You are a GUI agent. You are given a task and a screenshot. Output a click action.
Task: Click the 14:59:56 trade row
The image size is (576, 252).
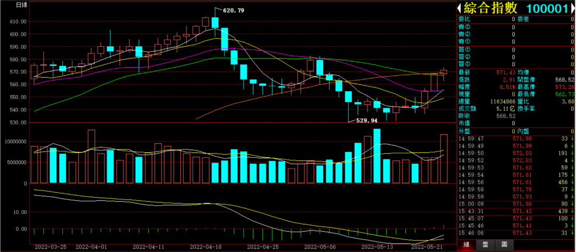516,182
